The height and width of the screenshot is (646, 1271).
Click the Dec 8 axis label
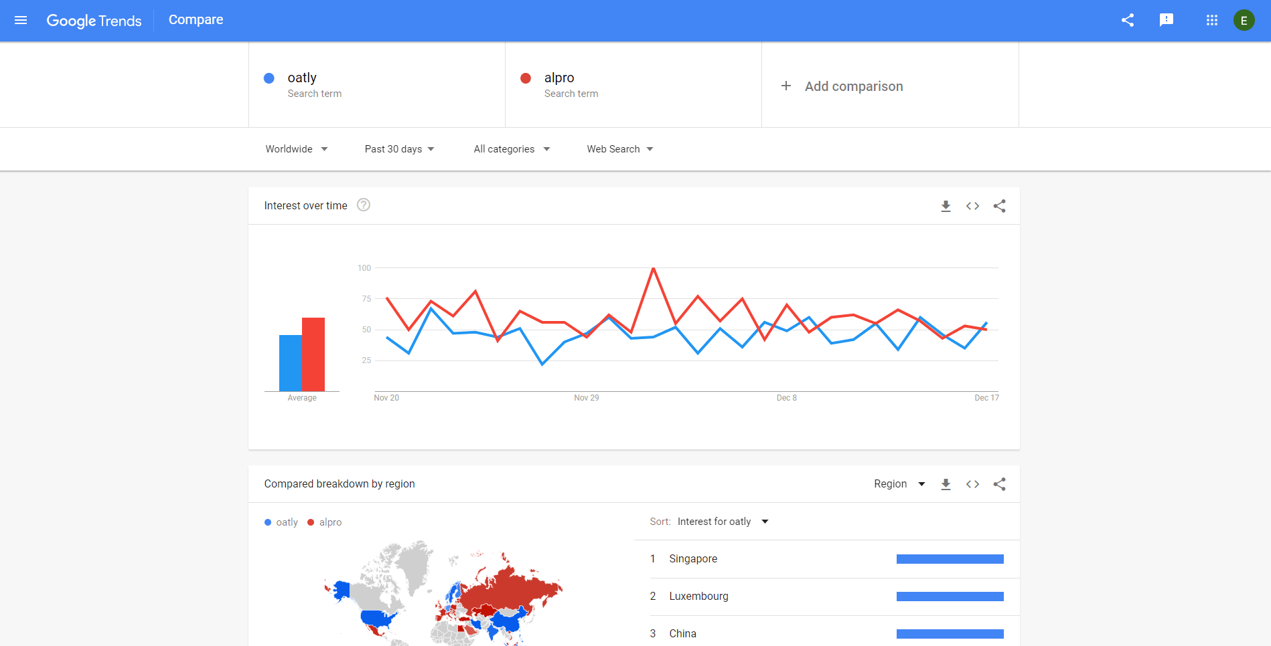[x=787, y=398]
